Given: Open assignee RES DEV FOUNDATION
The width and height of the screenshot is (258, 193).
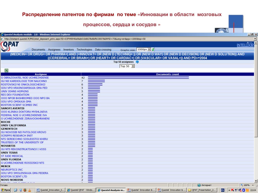Looking at the screenshot, I should pyautogui.click(x=15, y=95).
